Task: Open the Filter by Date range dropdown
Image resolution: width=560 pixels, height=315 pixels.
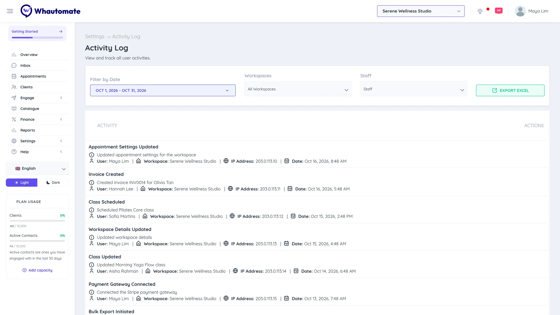Action: tap(163, 90)
